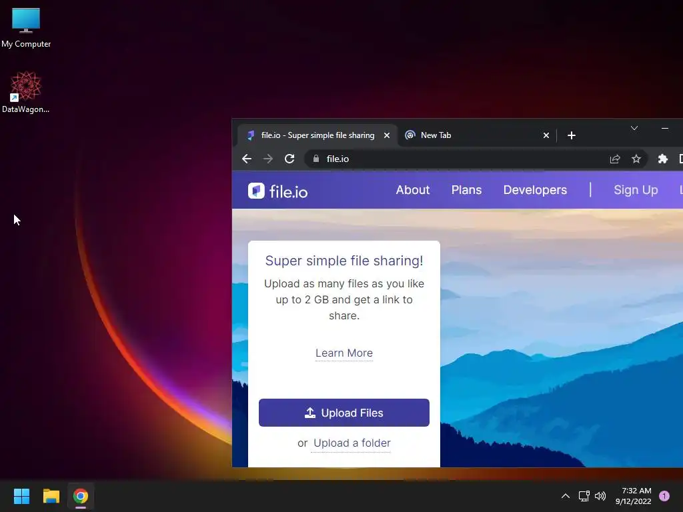The height and width of the screenshot is (512, 683).
Task: Open the Windows Start menu
Action: point(21,496)
